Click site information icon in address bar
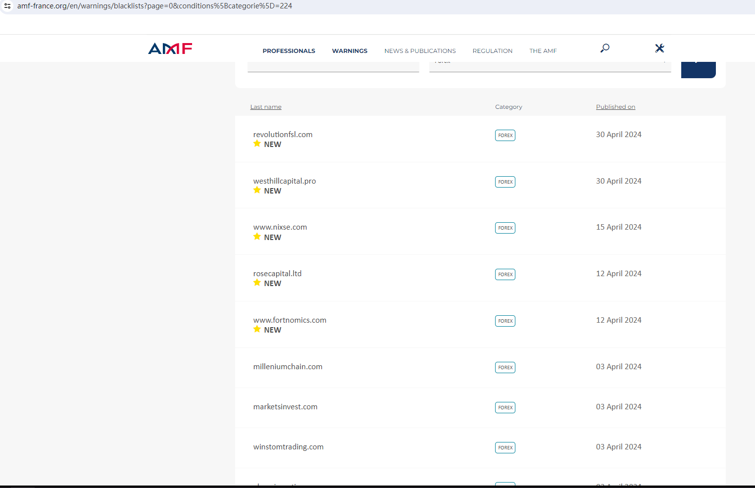Image resolution: width=755 pixels, height=488 pixels. [x=7, y=6]
